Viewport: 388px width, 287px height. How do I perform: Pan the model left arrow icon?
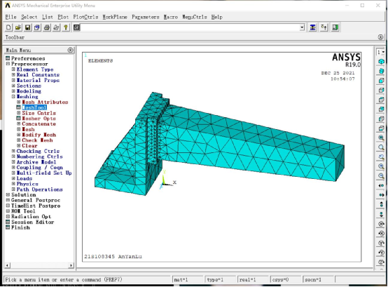381,185
